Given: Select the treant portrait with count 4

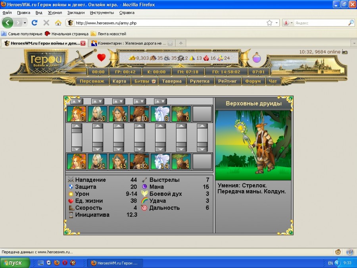Looking at the screenshot, I should [181, 161].
